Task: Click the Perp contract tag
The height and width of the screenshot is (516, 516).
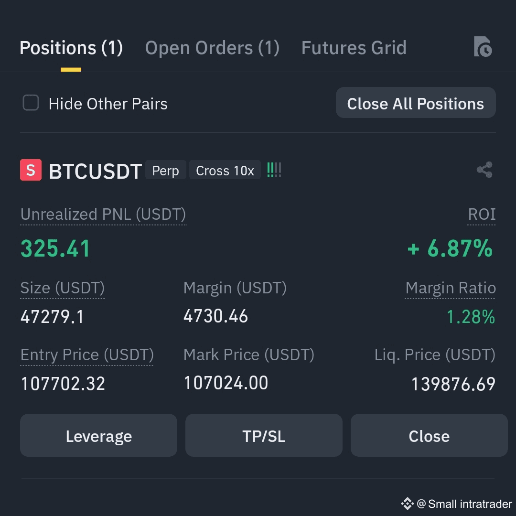Action: click(x=165, y=170)
